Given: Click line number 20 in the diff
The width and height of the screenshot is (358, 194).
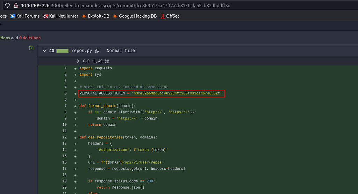Looking at the screenshot, I should coord(64,188).
